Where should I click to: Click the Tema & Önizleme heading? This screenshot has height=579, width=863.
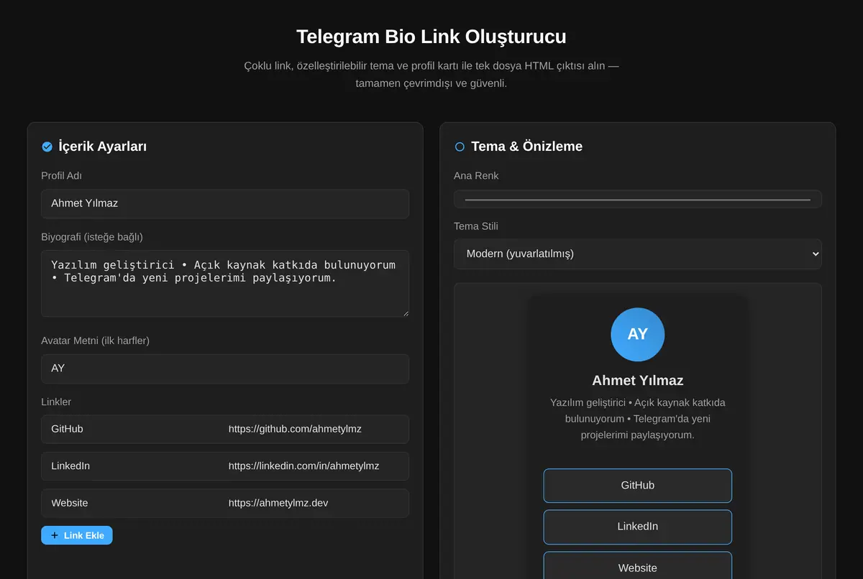526,147
